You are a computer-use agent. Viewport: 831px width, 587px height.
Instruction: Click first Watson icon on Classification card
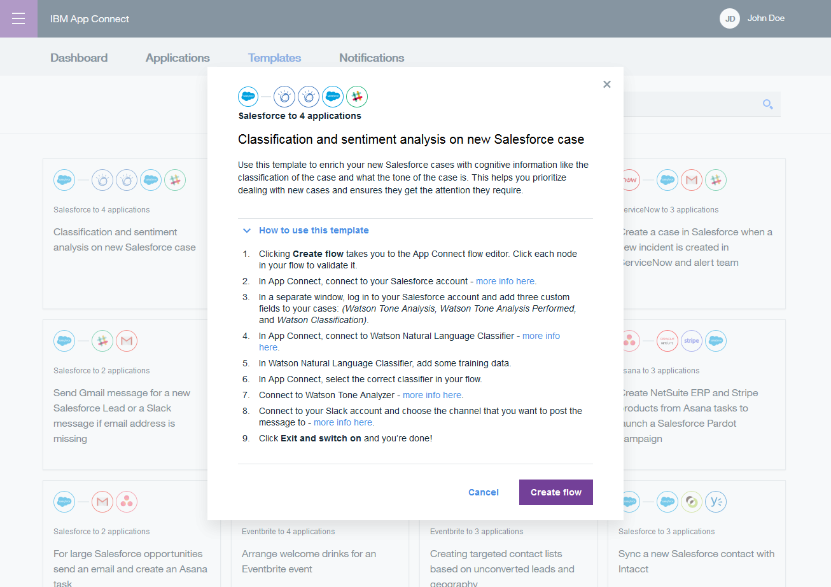point(102,180)
